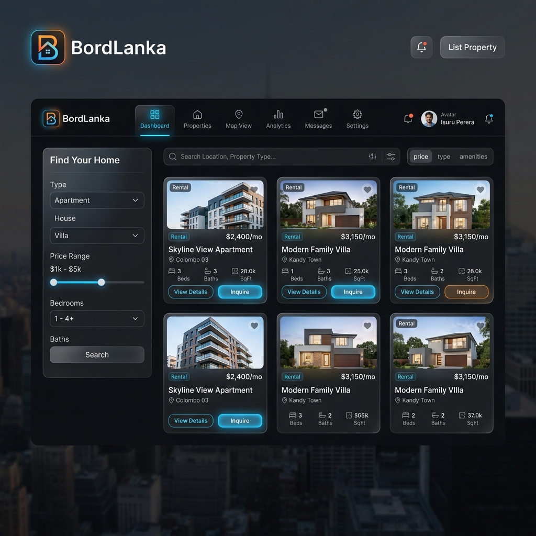
Task: Click the orange Inquire button
Action: point(466,292)
